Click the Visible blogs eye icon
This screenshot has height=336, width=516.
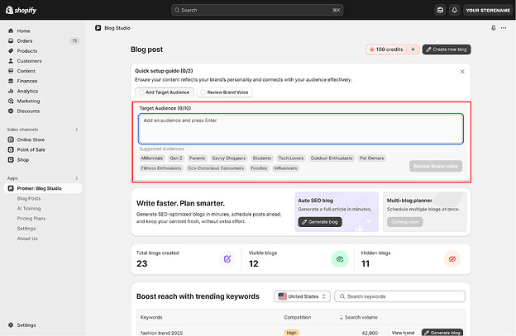click(x=340, y=259)
